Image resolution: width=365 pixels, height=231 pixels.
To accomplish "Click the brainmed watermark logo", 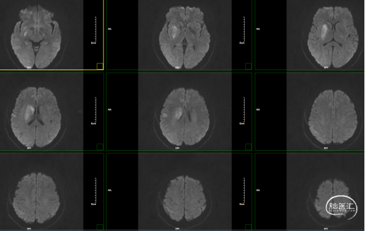I will coord(341,207).
